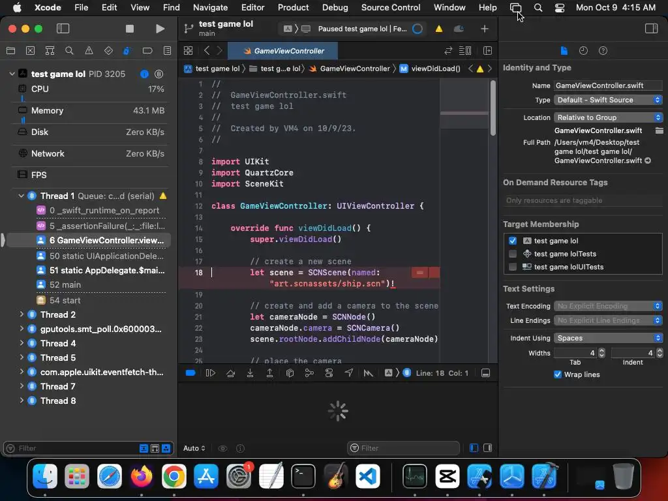668x501 pixels.
Task: Open the simulate location arrow icon
Action: (x=348, y=373)
